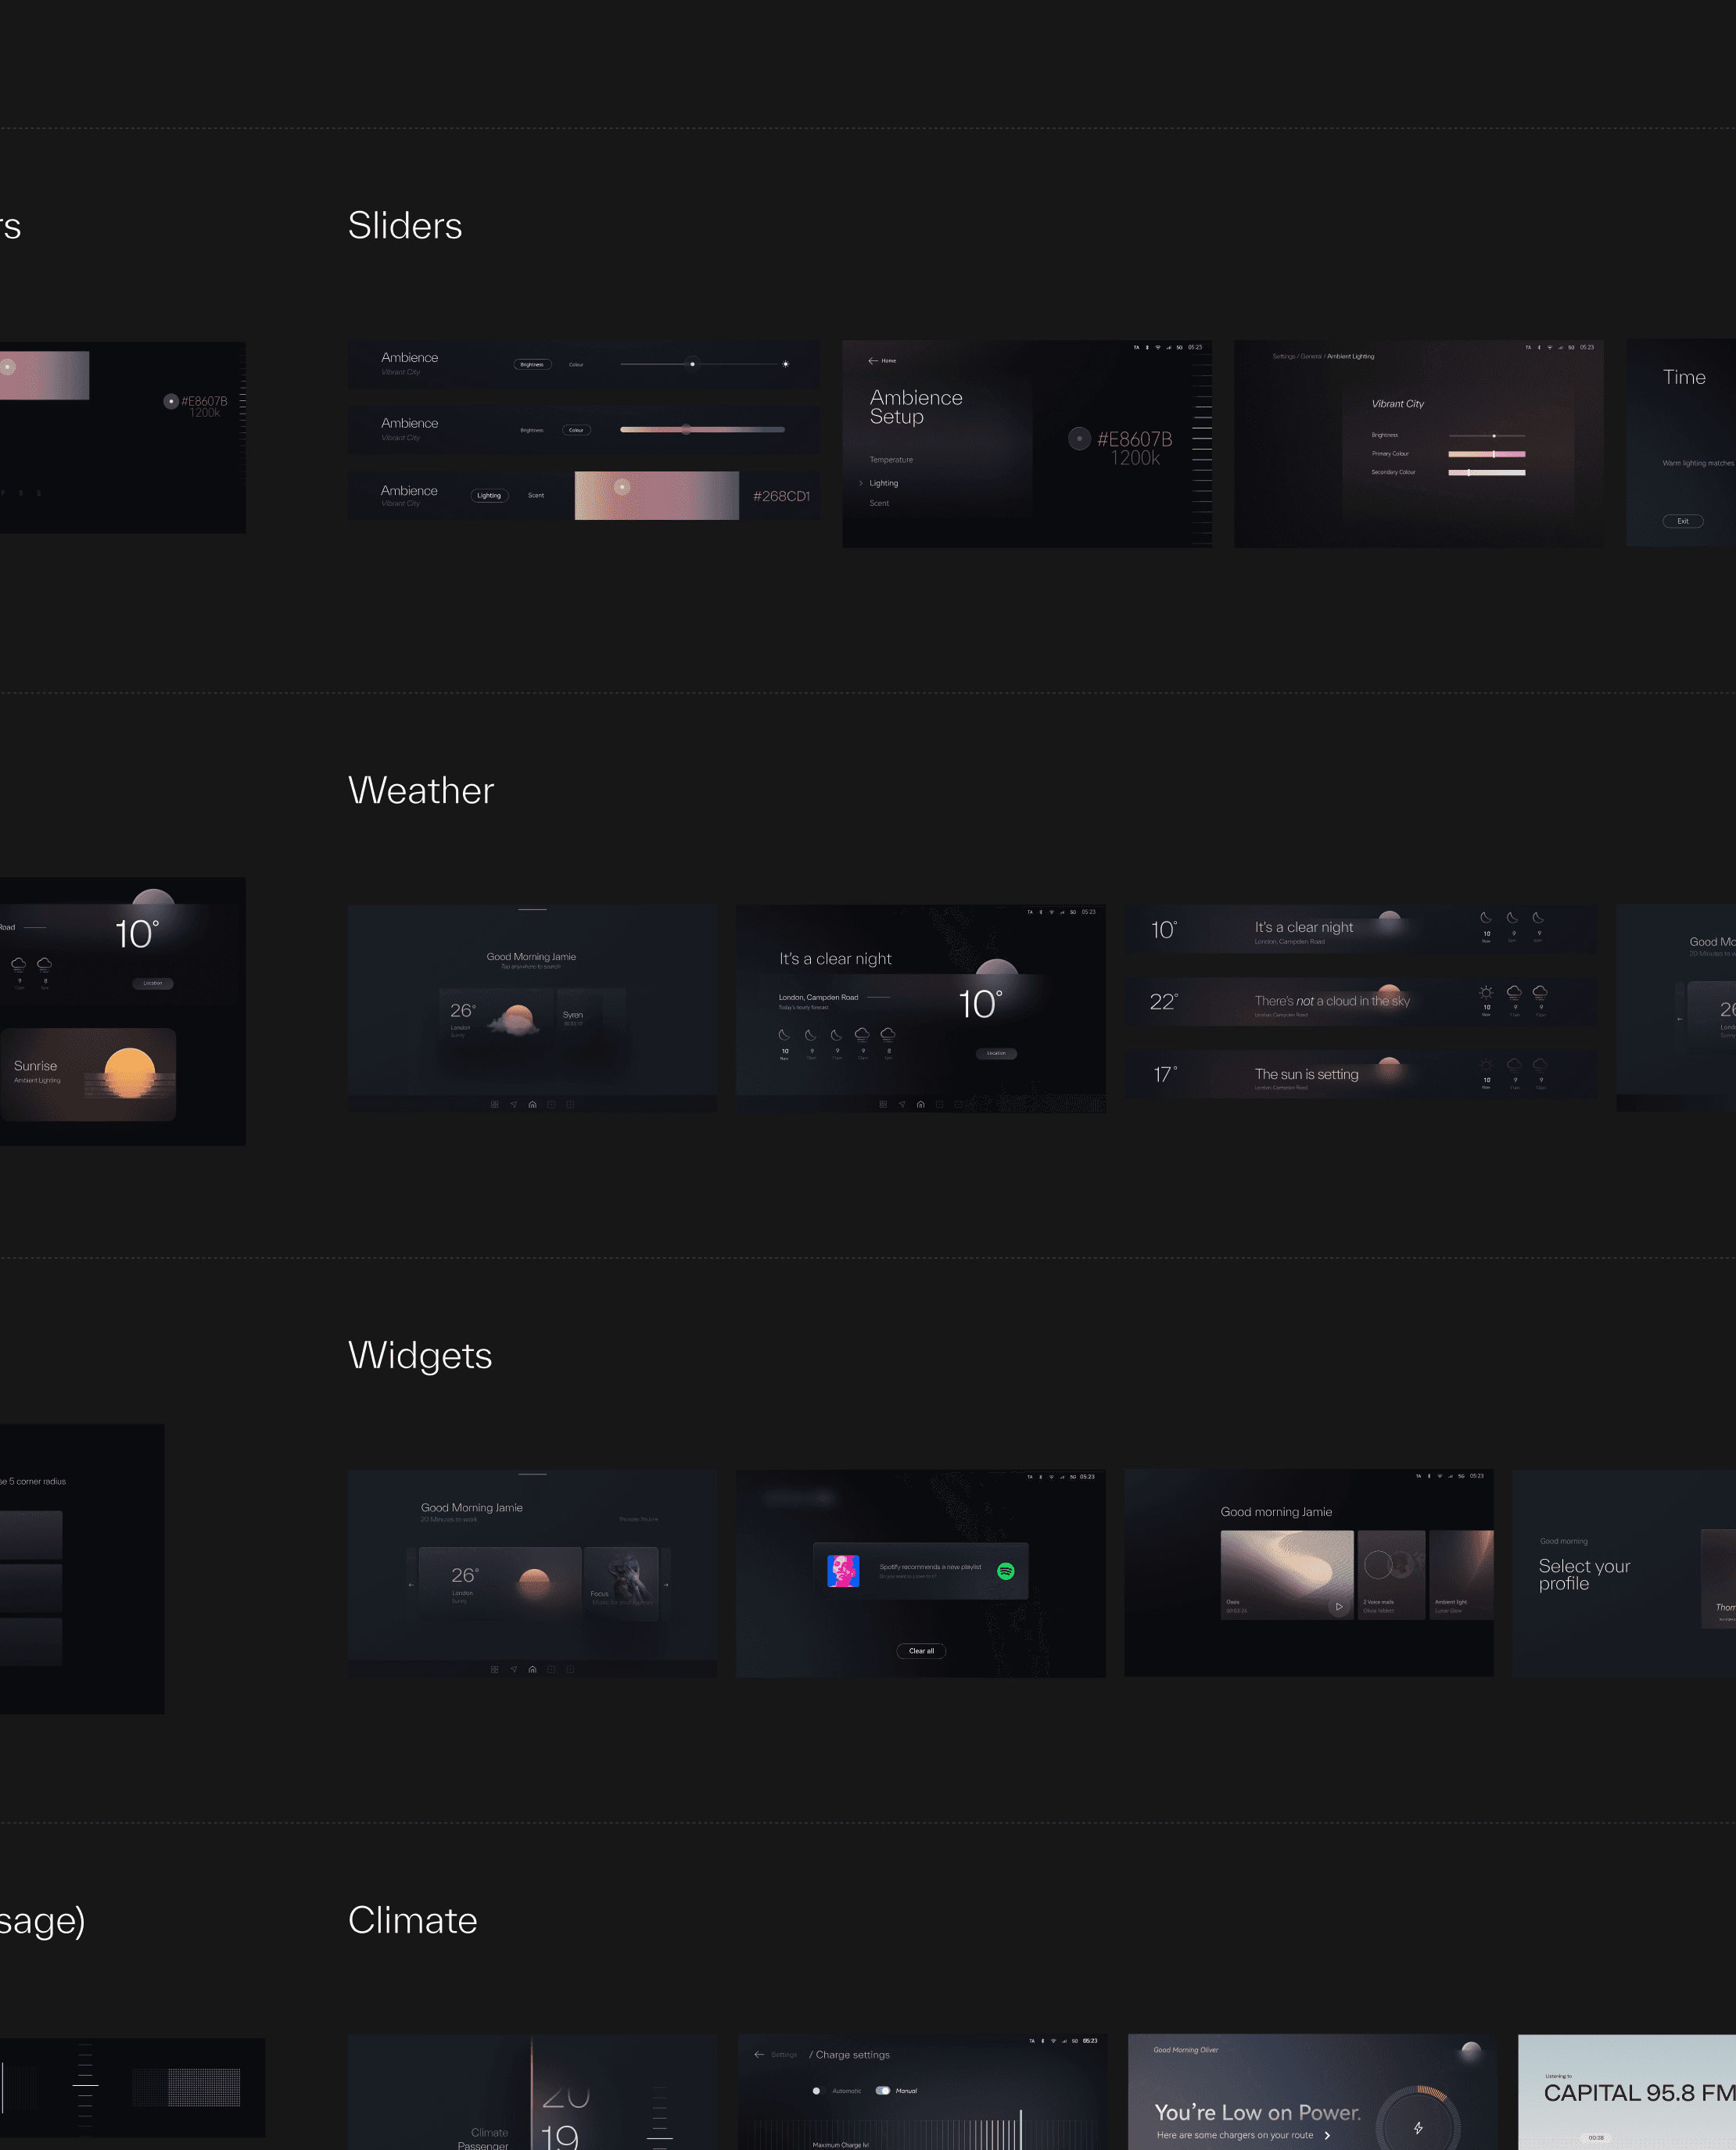The height and width of the screenshot is (2150, 1736).
Task: Adjust the Secondary Colour slider in Vibrant City
Action: point(1486,473)
